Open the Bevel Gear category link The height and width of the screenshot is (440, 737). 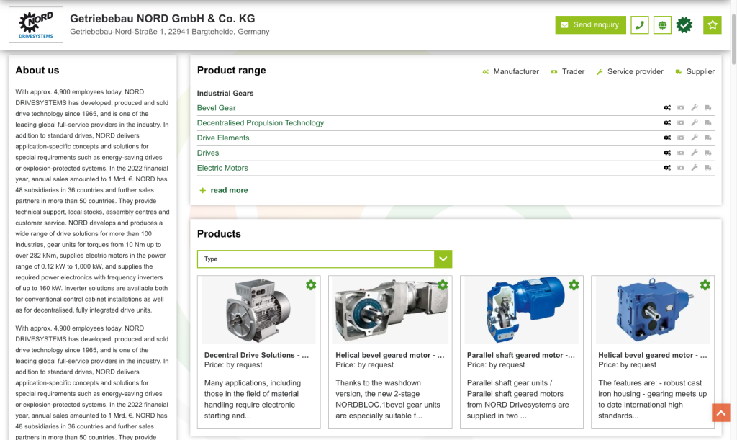click(217, 108)
